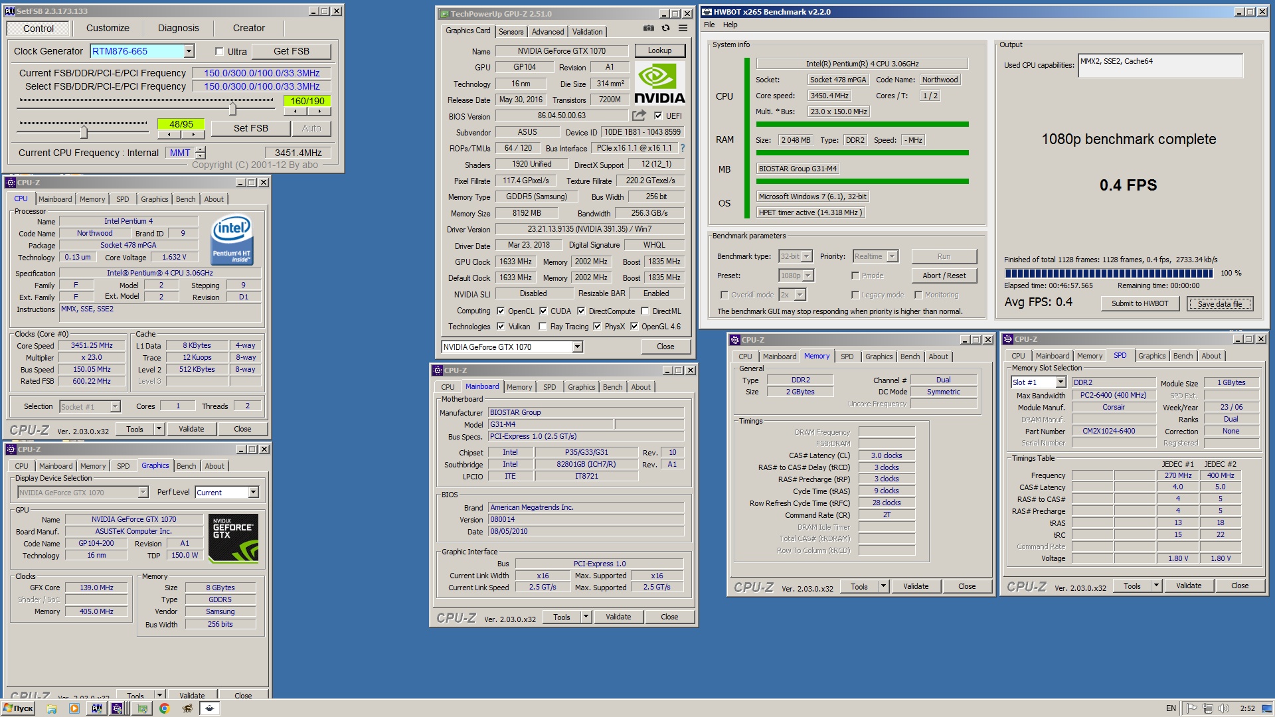The width and height of the screenshot is (1275, 717).
Task: Open the Priority Realtime dropdown
Action: pos(892,256)
